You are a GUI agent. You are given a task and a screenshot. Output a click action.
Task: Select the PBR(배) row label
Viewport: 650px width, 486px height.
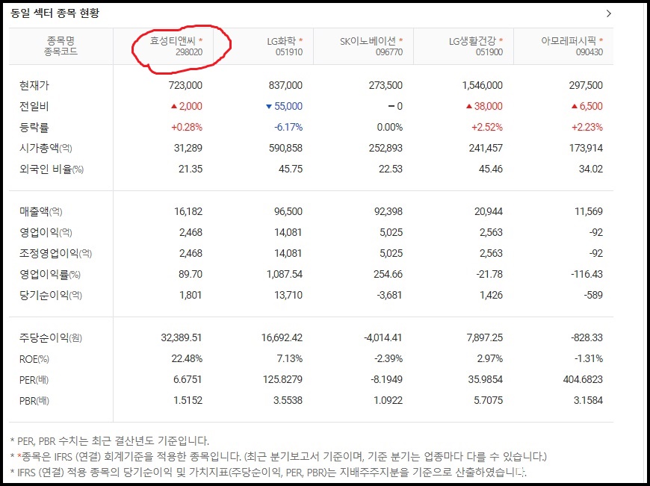(34, 401)
